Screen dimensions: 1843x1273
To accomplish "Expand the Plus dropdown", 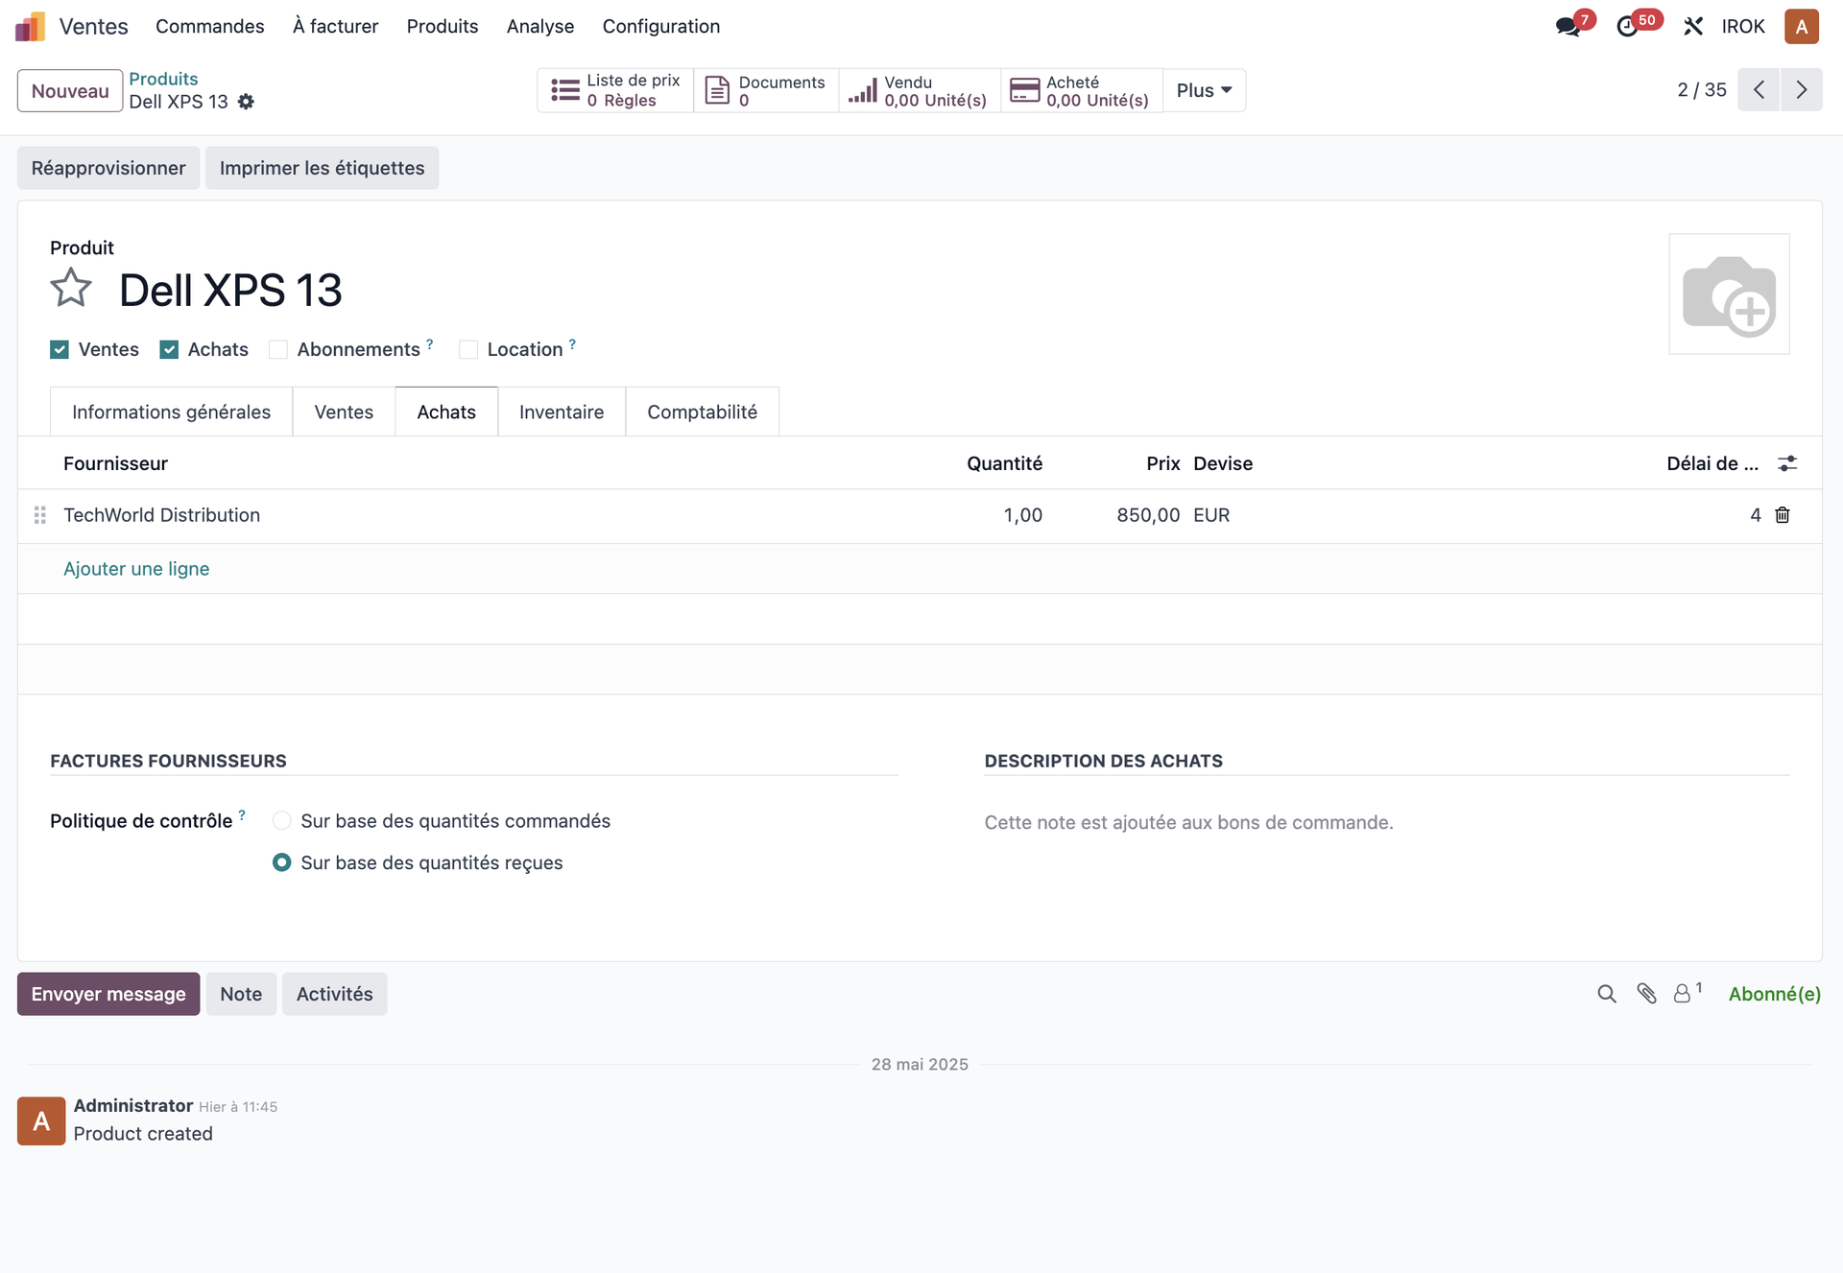I will pyautogui.click(x=1204, y=90).
